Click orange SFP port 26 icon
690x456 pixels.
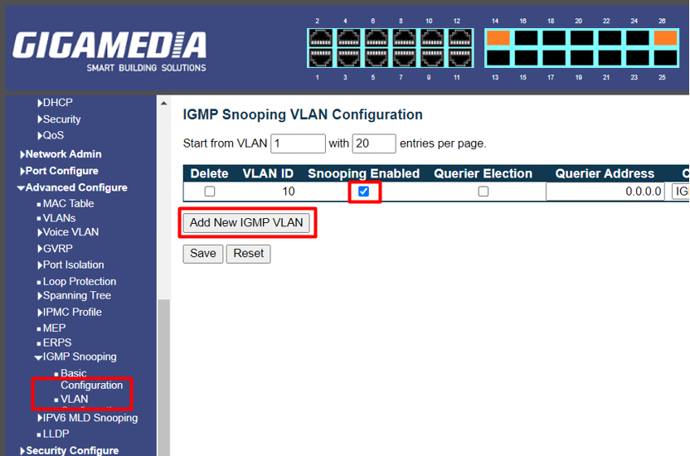tap(665, 38)
